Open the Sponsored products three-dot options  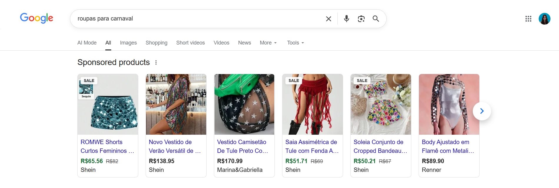(156, 62)
